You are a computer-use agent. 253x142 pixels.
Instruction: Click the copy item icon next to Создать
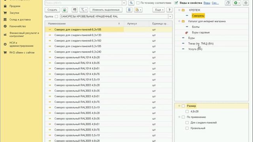tap(64, 10)
